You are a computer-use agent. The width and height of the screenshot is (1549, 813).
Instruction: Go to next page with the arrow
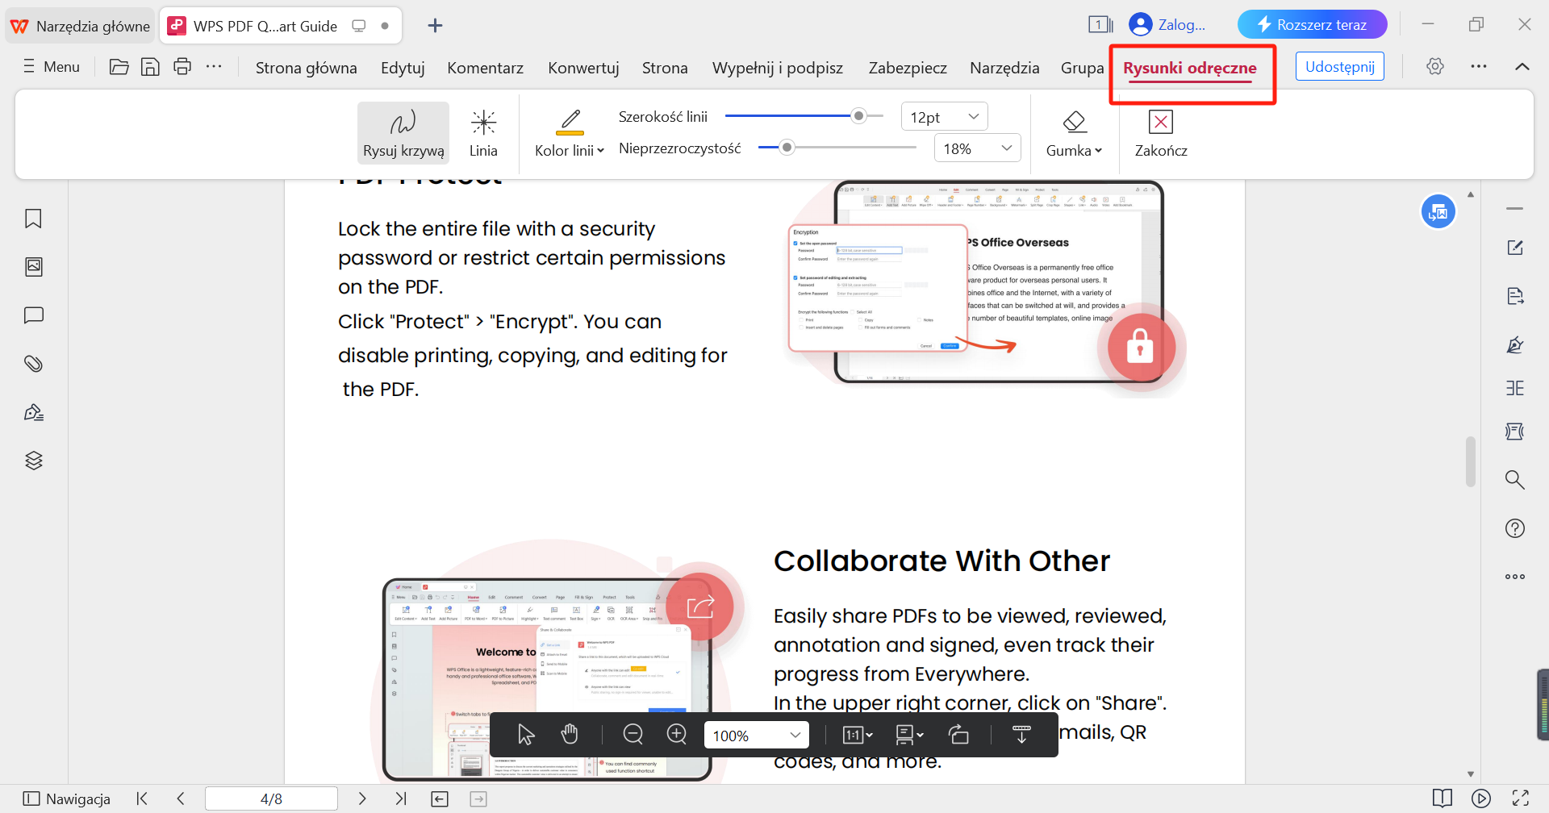click(x=362, y=799)
